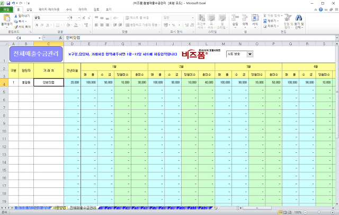Open the blue Help question mark icon
This screenshot has height=215, width=339.
pyautogui.click(x=321, y=10)
